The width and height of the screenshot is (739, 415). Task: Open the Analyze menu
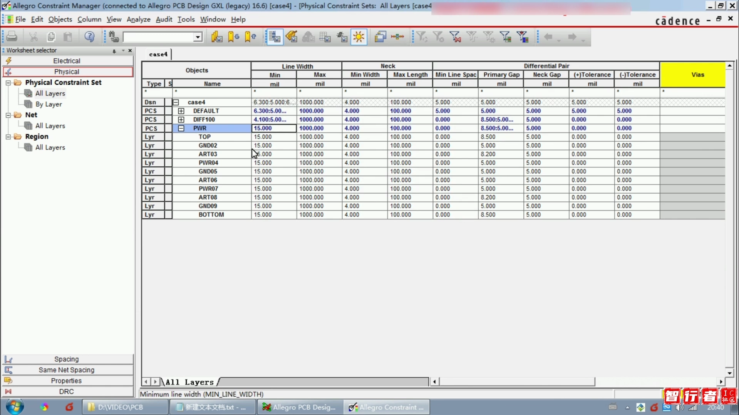138,19
